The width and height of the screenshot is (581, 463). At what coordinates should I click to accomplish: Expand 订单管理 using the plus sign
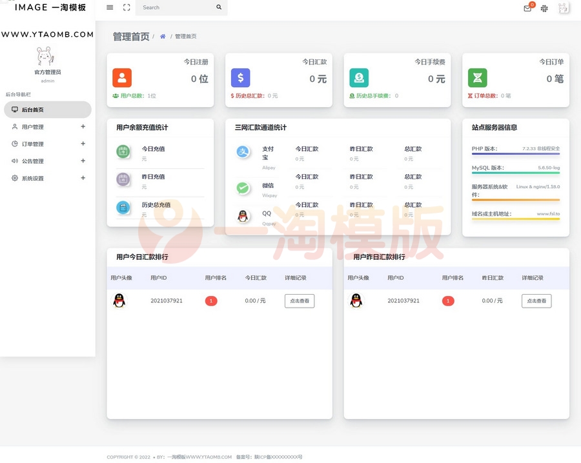tap(83, 143)
